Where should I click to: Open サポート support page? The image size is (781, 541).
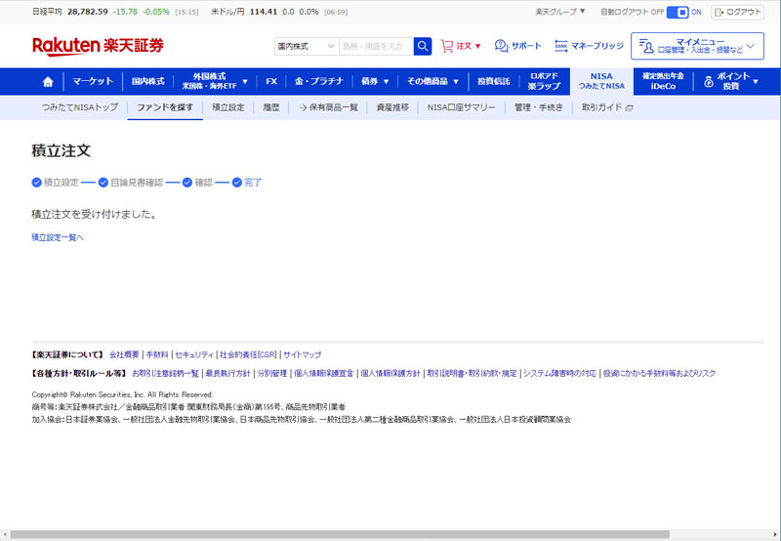517,46
